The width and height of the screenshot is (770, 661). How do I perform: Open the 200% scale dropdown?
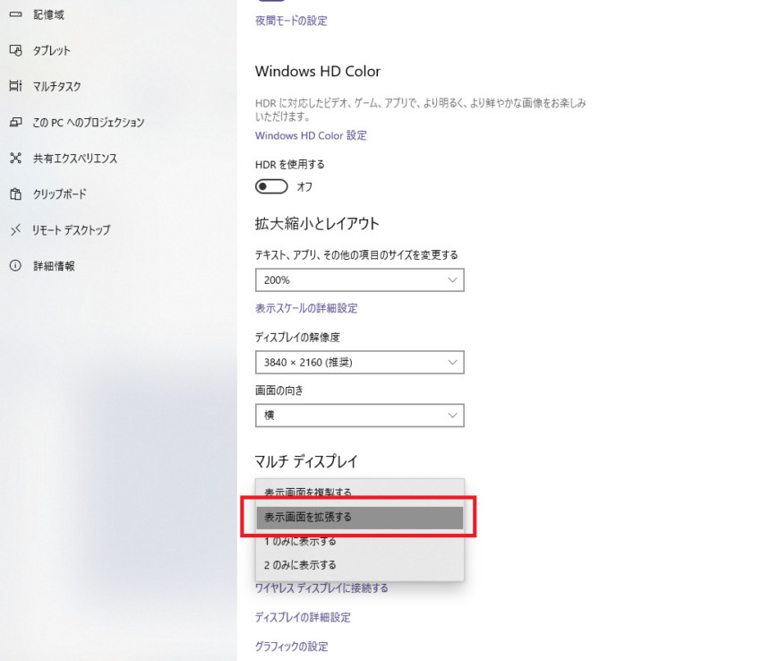(x=359, y=280)
